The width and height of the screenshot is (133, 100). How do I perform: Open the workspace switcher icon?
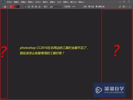click(x=124, y=7)
